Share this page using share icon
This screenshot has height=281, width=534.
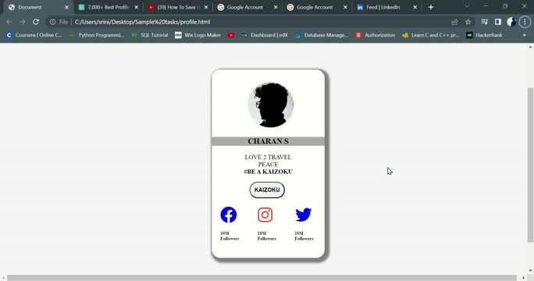454,22
